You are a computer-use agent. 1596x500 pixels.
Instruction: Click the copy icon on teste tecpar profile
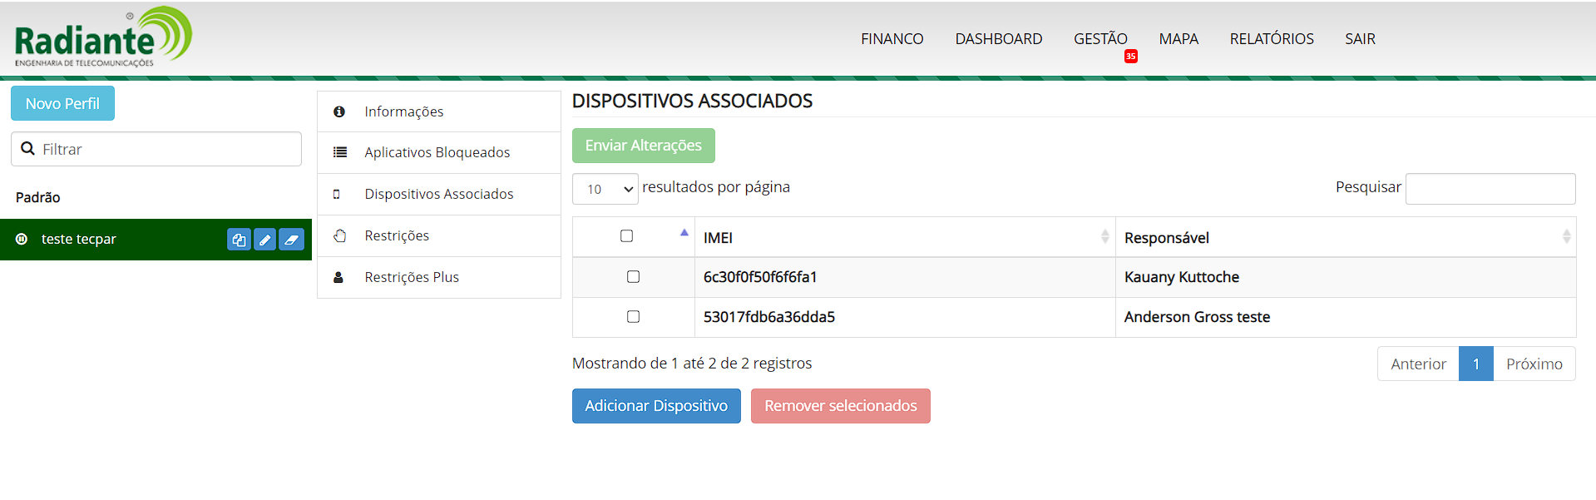coord(239,240)
